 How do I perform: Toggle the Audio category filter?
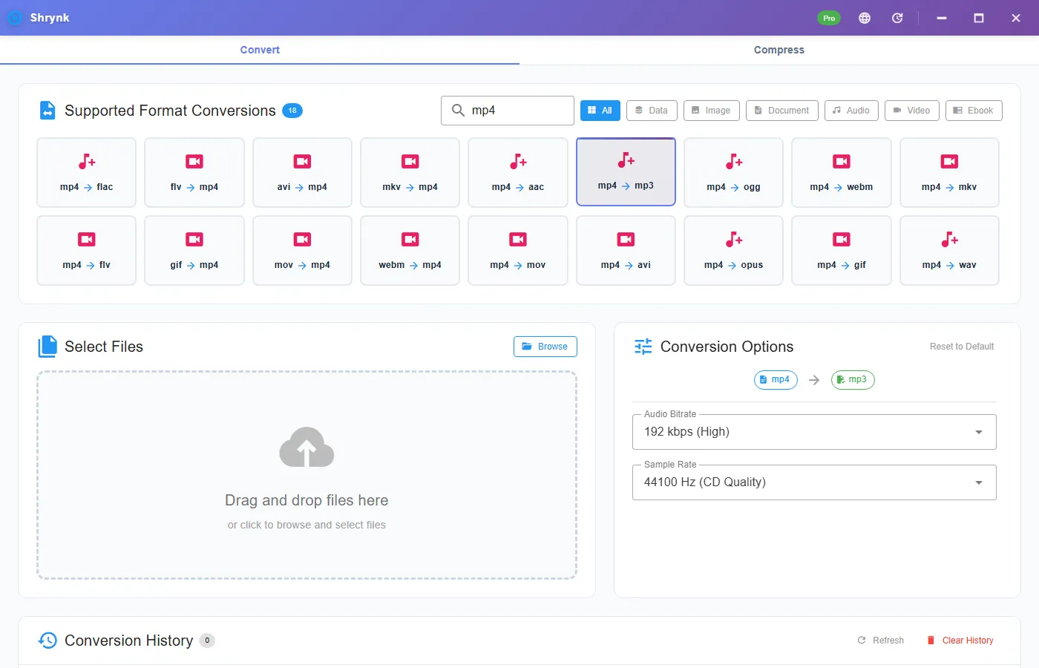tap(851, 111)
